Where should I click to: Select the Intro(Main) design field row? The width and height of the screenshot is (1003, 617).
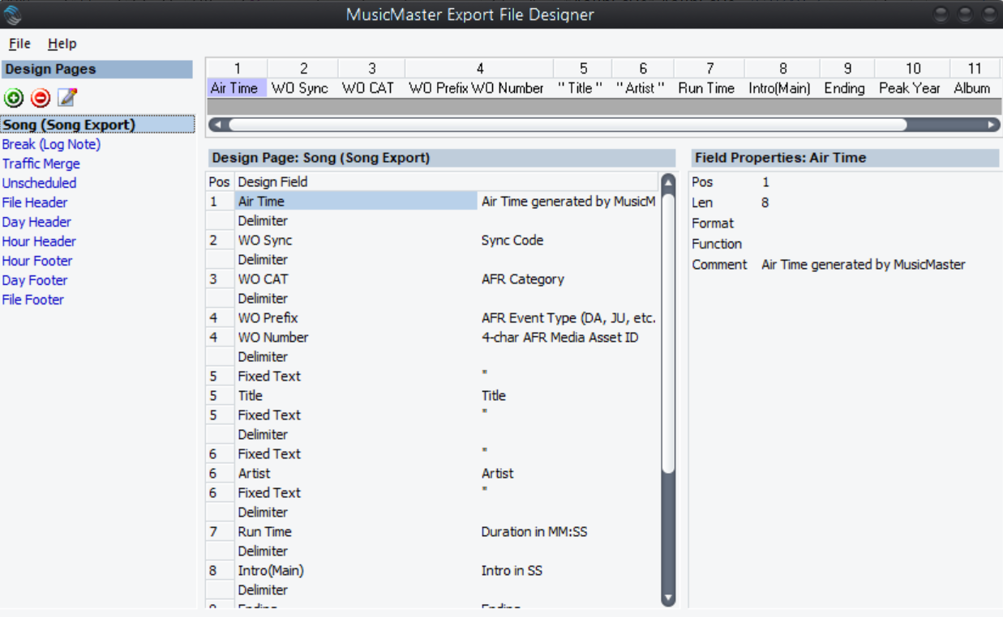tap(432, 571)
